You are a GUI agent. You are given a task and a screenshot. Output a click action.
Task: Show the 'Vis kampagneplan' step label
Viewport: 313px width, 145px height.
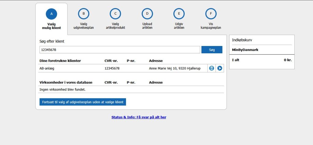tap(211, 26)
